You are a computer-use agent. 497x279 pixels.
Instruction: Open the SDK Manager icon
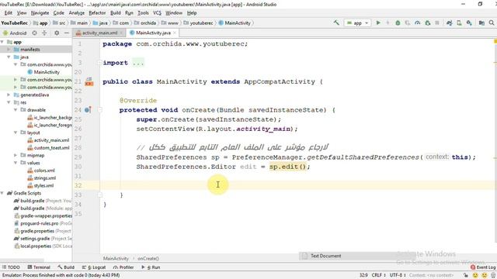tap(469, 22)
